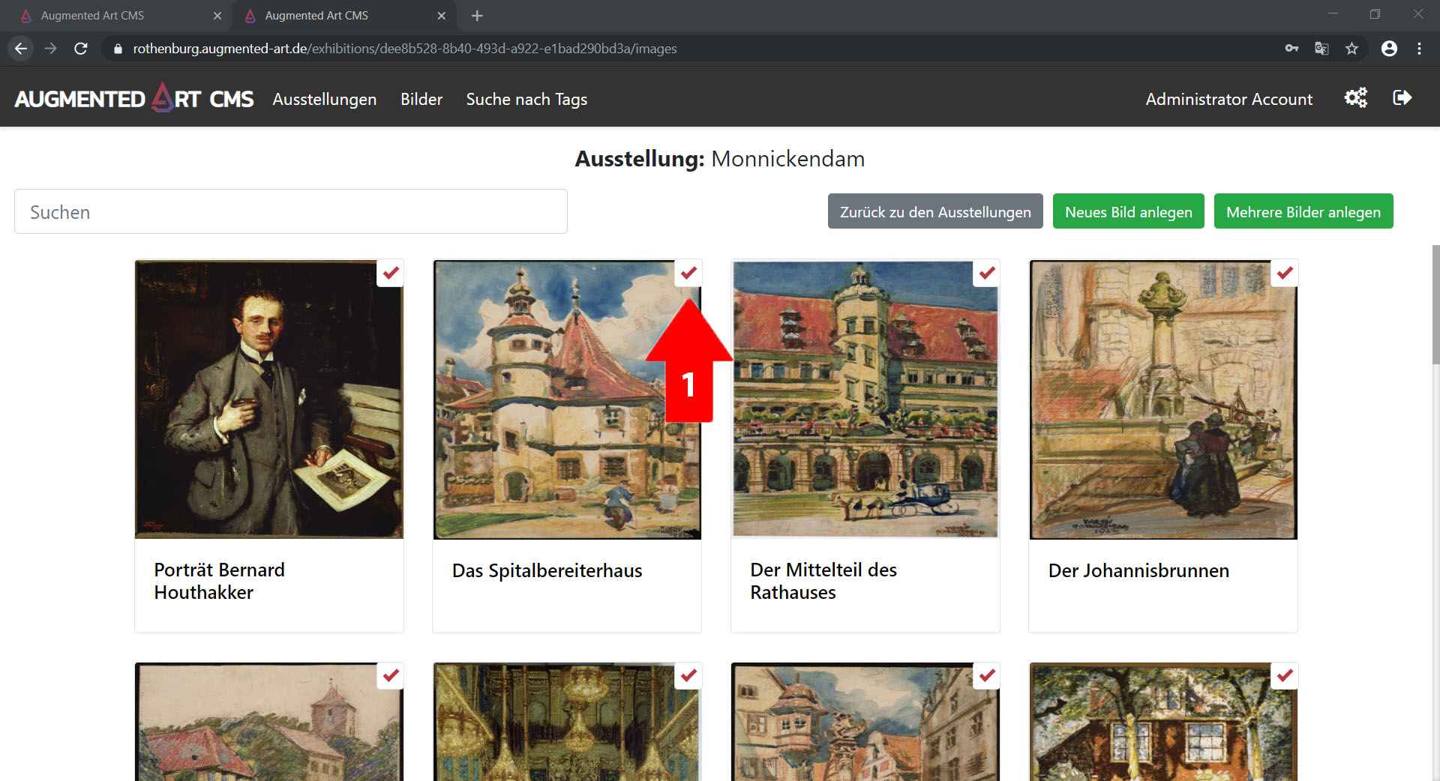Viewport: 1440px width, 781px height.
Task: Click the Augmented Art CMS logo
Action: (x=134, y=98)
